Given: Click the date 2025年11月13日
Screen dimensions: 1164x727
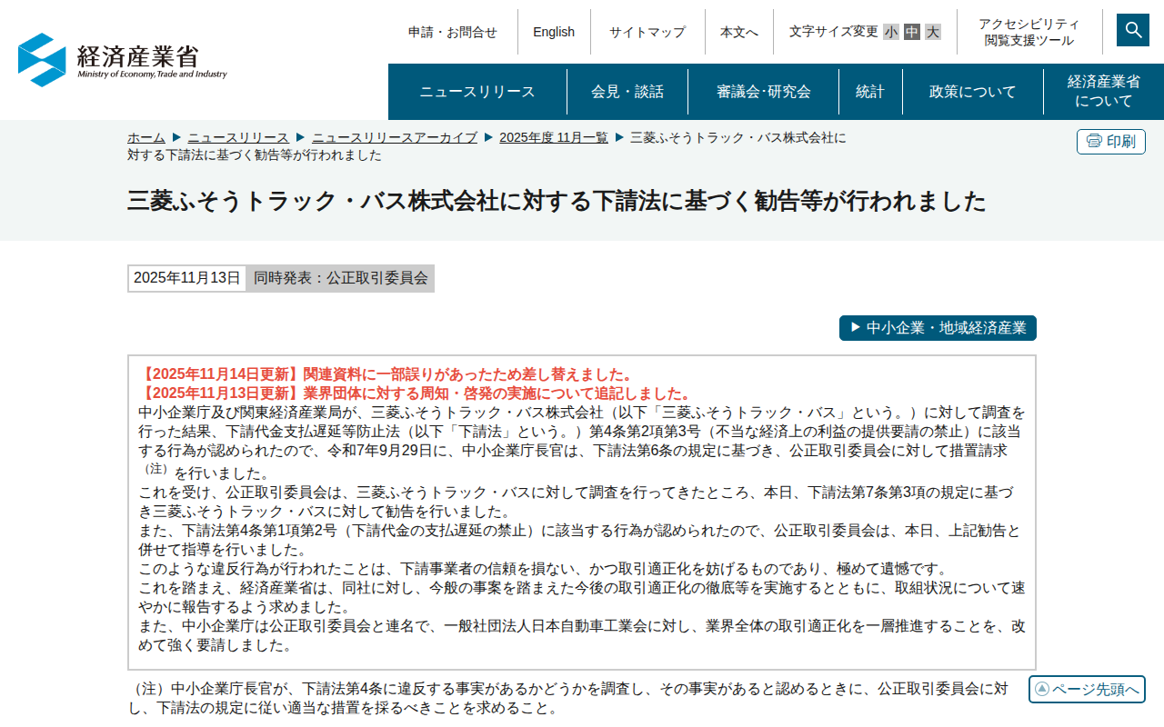Looking at the screenshot, I should pos(187,278).
